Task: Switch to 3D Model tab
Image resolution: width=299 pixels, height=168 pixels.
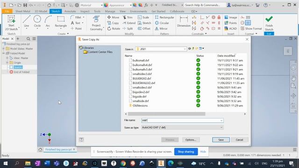Action: point(41,11)
